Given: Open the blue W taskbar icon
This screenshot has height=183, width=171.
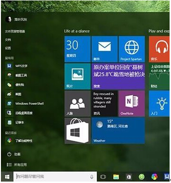Looking at the screenshot, I should [x=167, y=176].
